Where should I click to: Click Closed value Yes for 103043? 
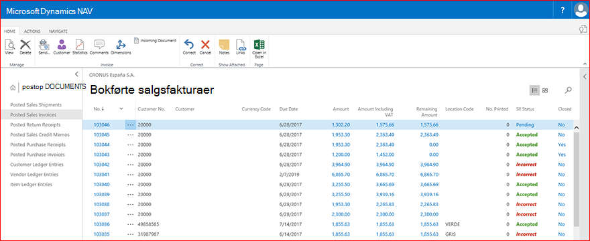[562, 155]
